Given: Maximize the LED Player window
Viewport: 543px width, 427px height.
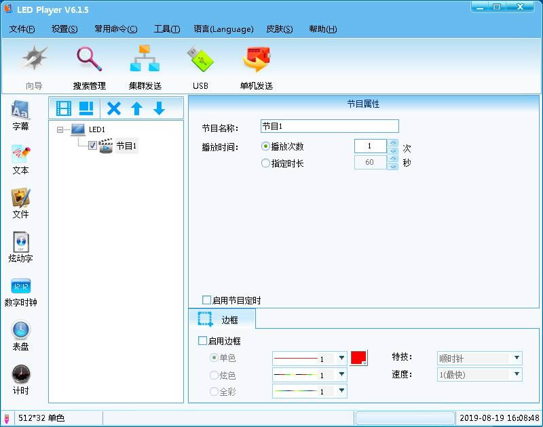Looking at the screenshot, I should (497, 7).
